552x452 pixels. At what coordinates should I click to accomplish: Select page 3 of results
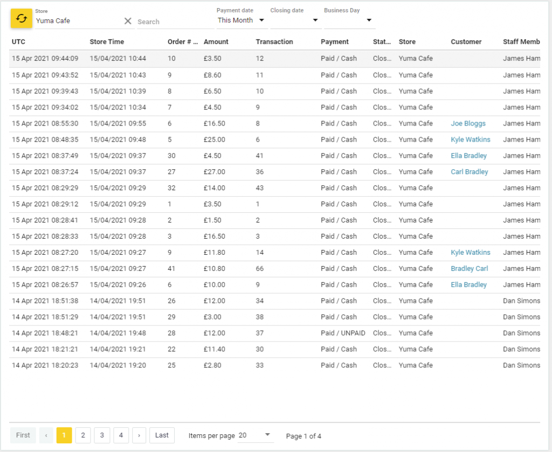102,435
